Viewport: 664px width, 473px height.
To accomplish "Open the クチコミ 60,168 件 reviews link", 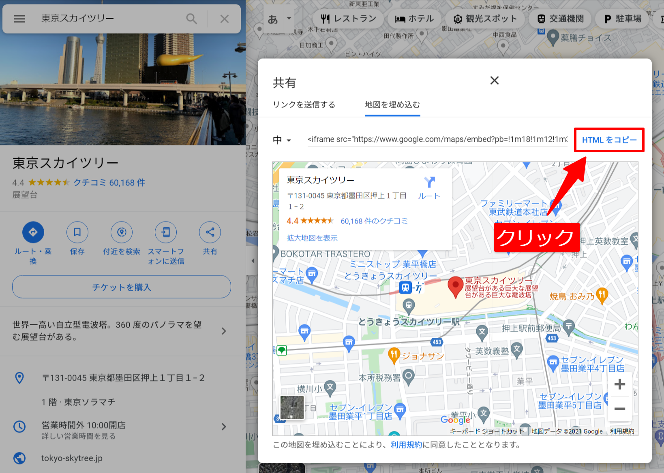I will (x=109, y=183).
